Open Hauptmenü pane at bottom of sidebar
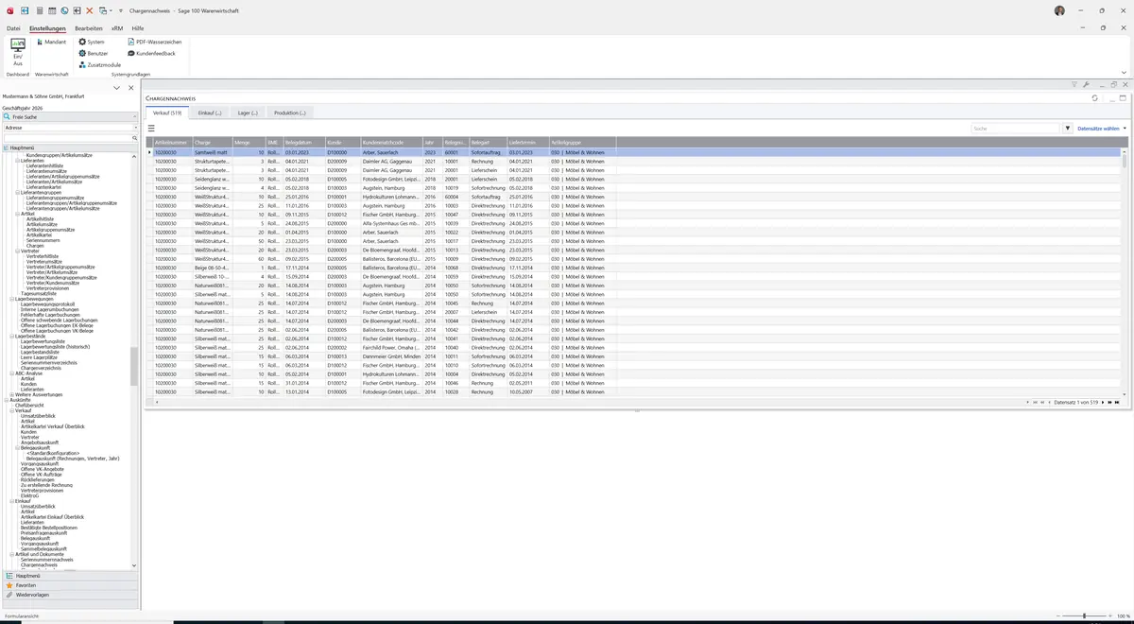The height and width of the screenshot is (624, 1134). point(69,575)
